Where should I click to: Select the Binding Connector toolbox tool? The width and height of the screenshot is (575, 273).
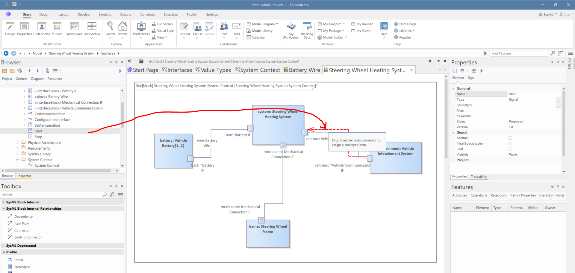28,237
